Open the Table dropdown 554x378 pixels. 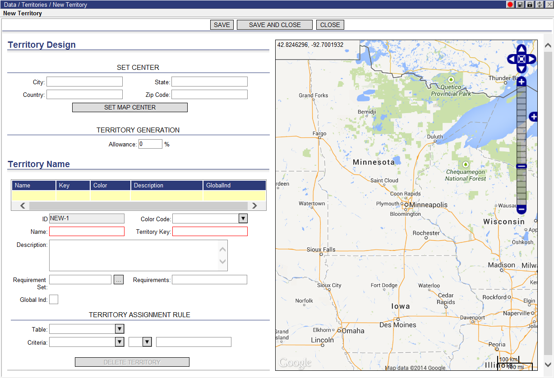click(120, 329)
